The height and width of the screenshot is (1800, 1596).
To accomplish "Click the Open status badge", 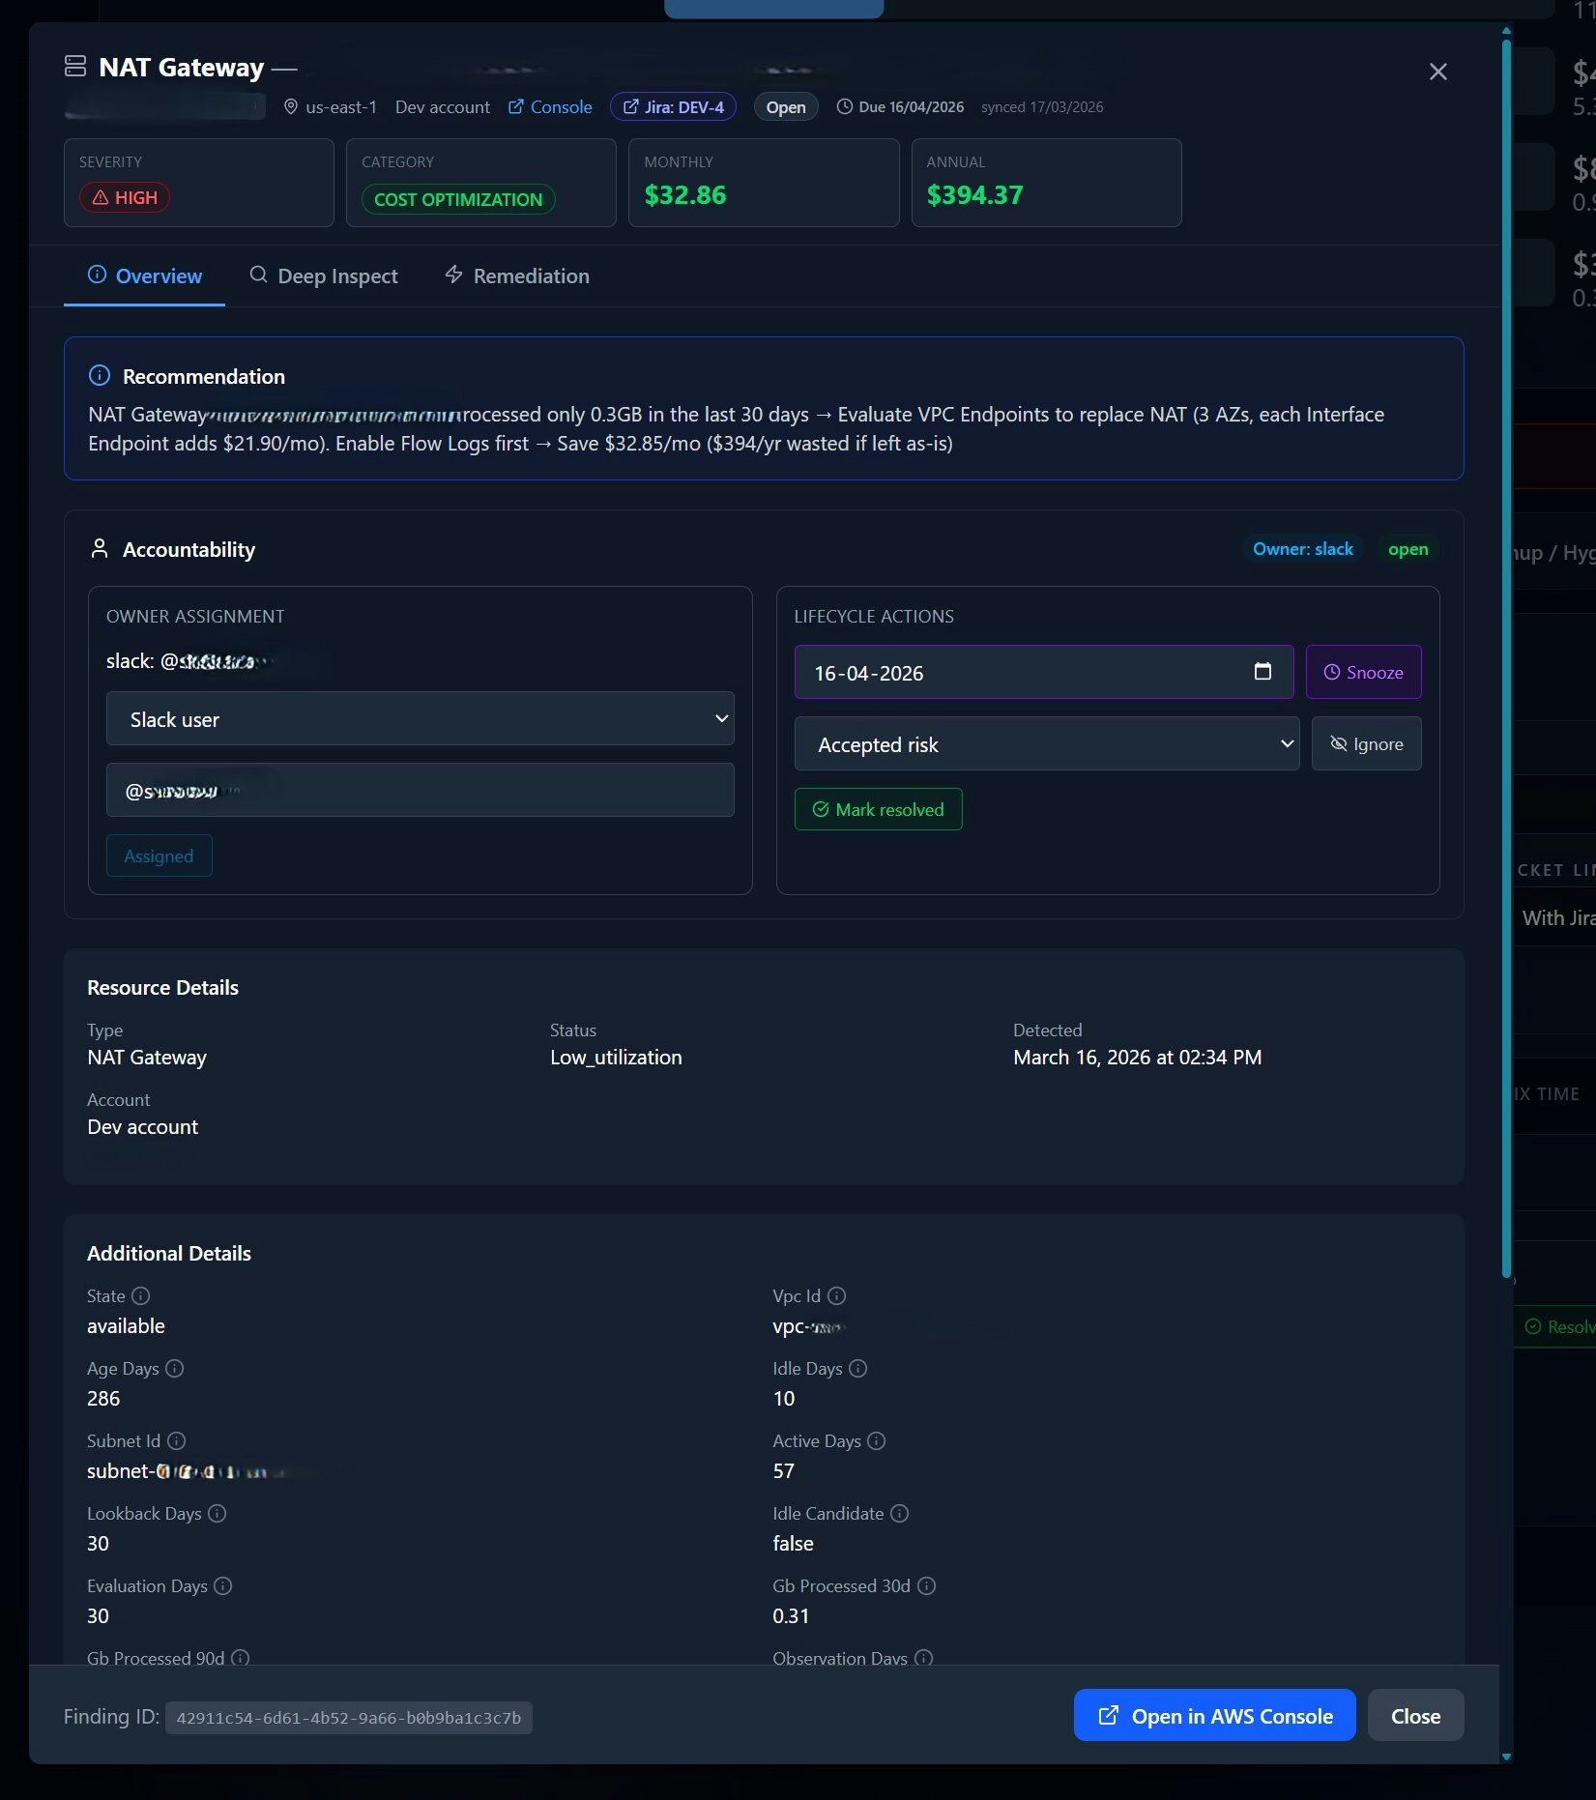I will [x=786, y=107].
